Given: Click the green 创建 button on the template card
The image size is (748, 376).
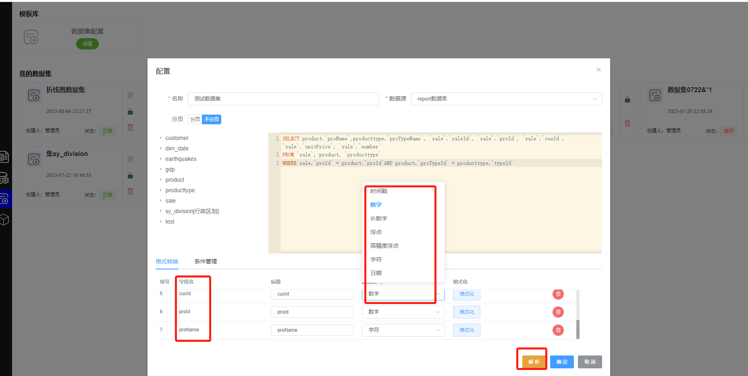Looking at the screenshot, I should (x=87, y=44).
